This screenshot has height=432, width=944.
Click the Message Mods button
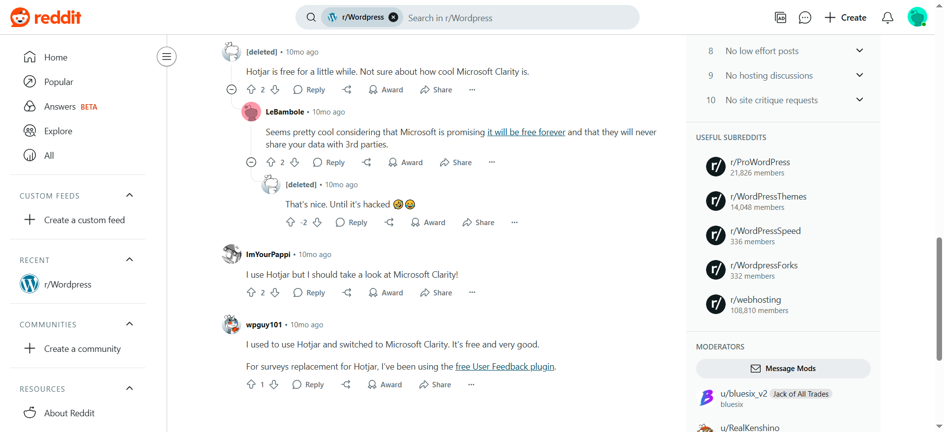pos(783,368)
